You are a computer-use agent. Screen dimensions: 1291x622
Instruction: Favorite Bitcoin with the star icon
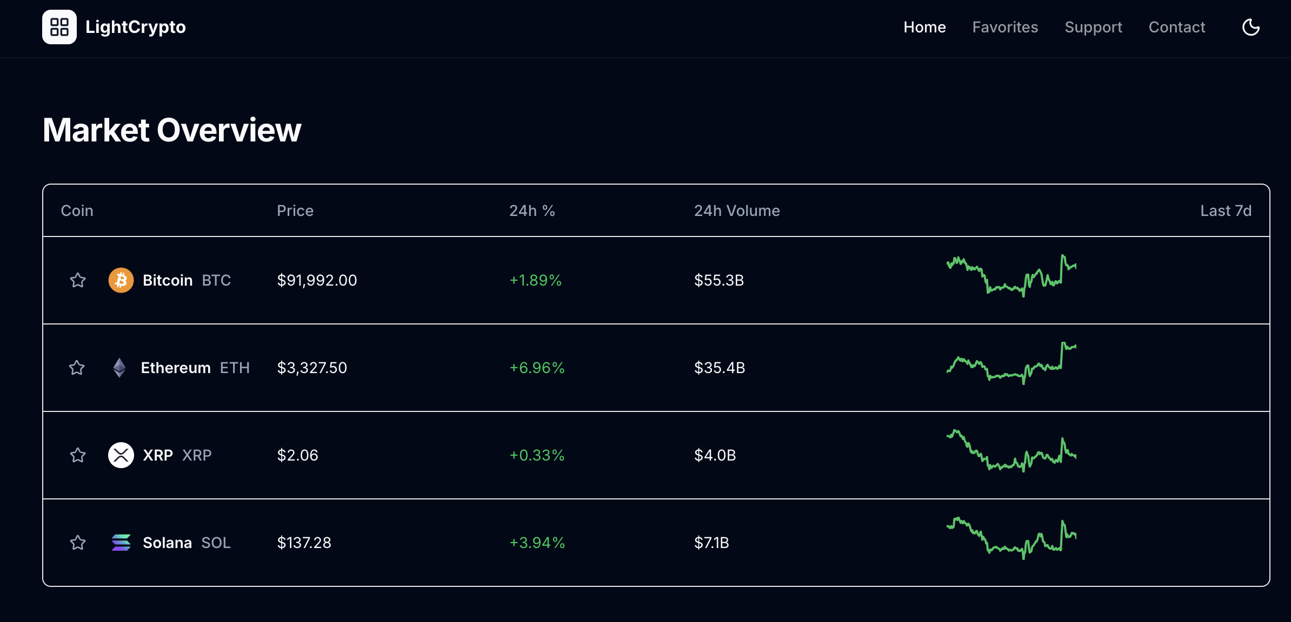pyautogui.click(x=78, y=280)
